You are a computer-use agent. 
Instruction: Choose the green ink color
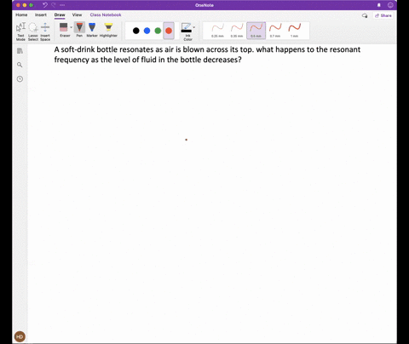click(158, 31)
